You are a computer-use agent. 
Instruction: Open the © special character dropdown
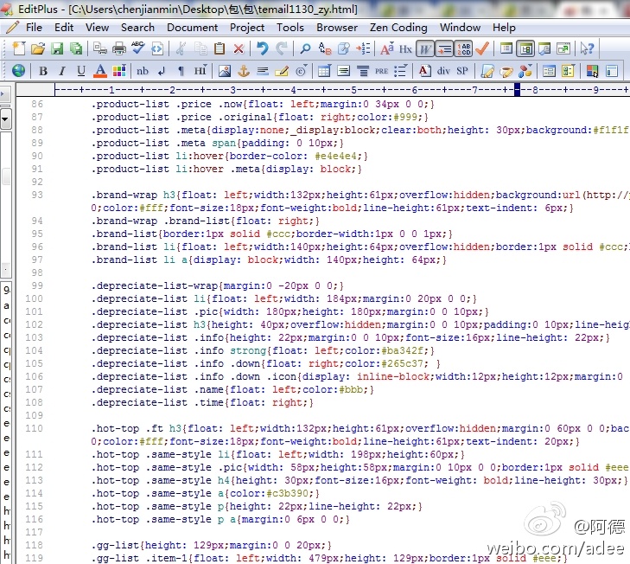point(302,71)
